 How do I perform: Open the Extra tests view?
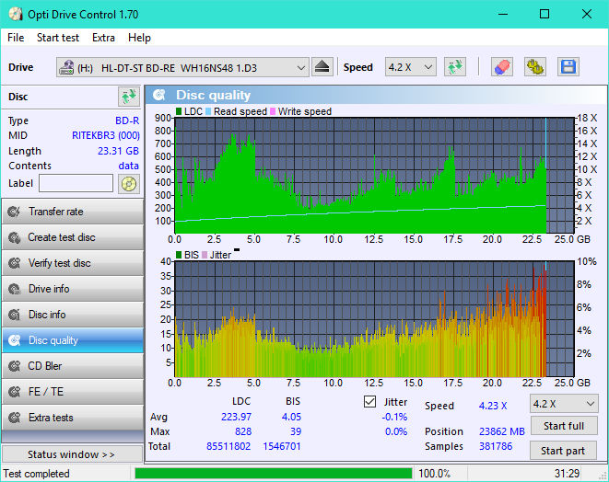[73, 418]
